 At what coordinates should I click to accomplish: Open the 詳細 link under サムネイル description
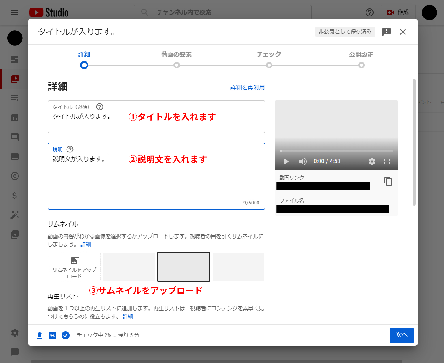(x=86, y=244)
